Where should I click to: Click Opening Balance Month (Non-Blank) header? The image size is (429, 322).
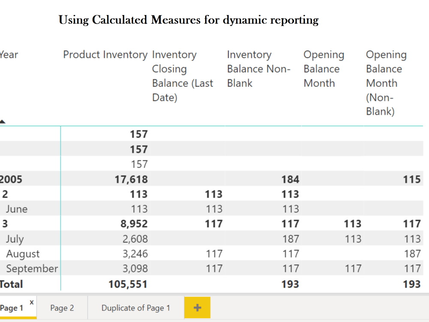[386, 83]
